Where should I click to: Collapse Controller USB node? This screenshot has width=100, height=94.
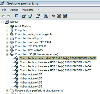pos(7,54)
